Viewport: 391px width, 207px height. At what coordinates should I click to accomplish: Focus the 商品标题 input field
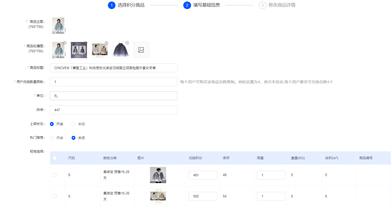(114, 68)
